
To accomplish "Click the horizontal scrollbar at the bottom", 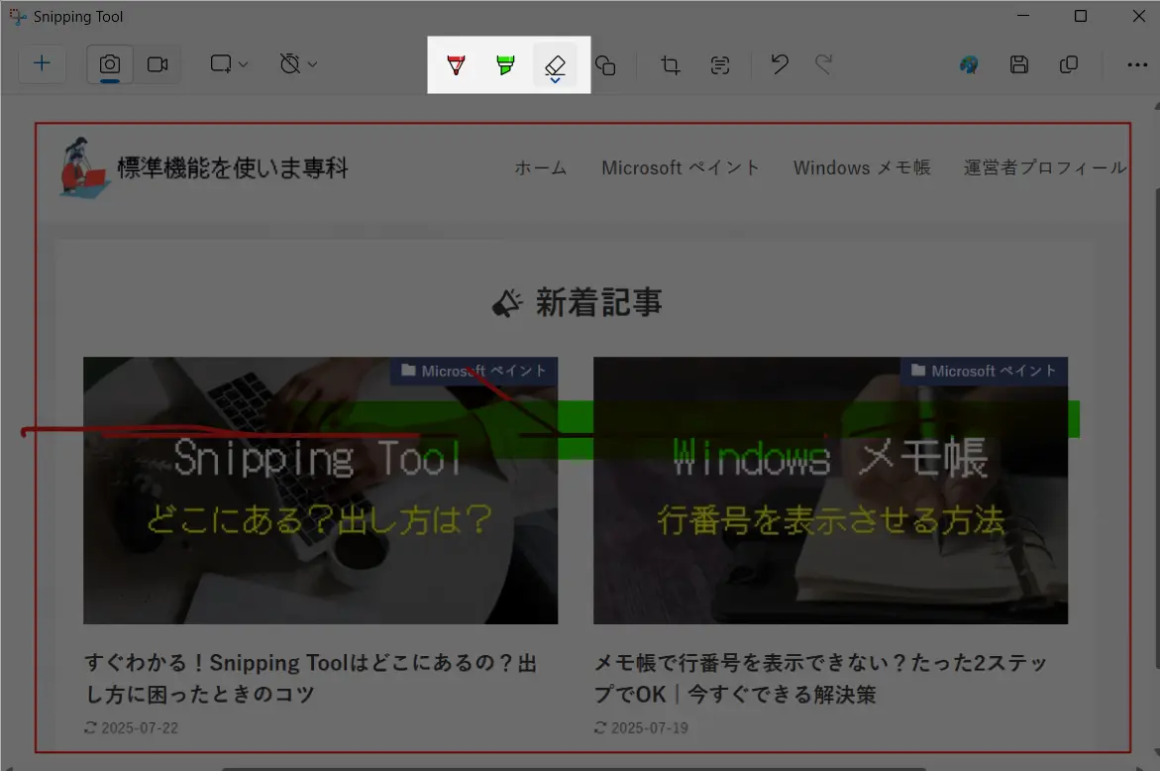I will pyautogui.click(x=574, y=768).
